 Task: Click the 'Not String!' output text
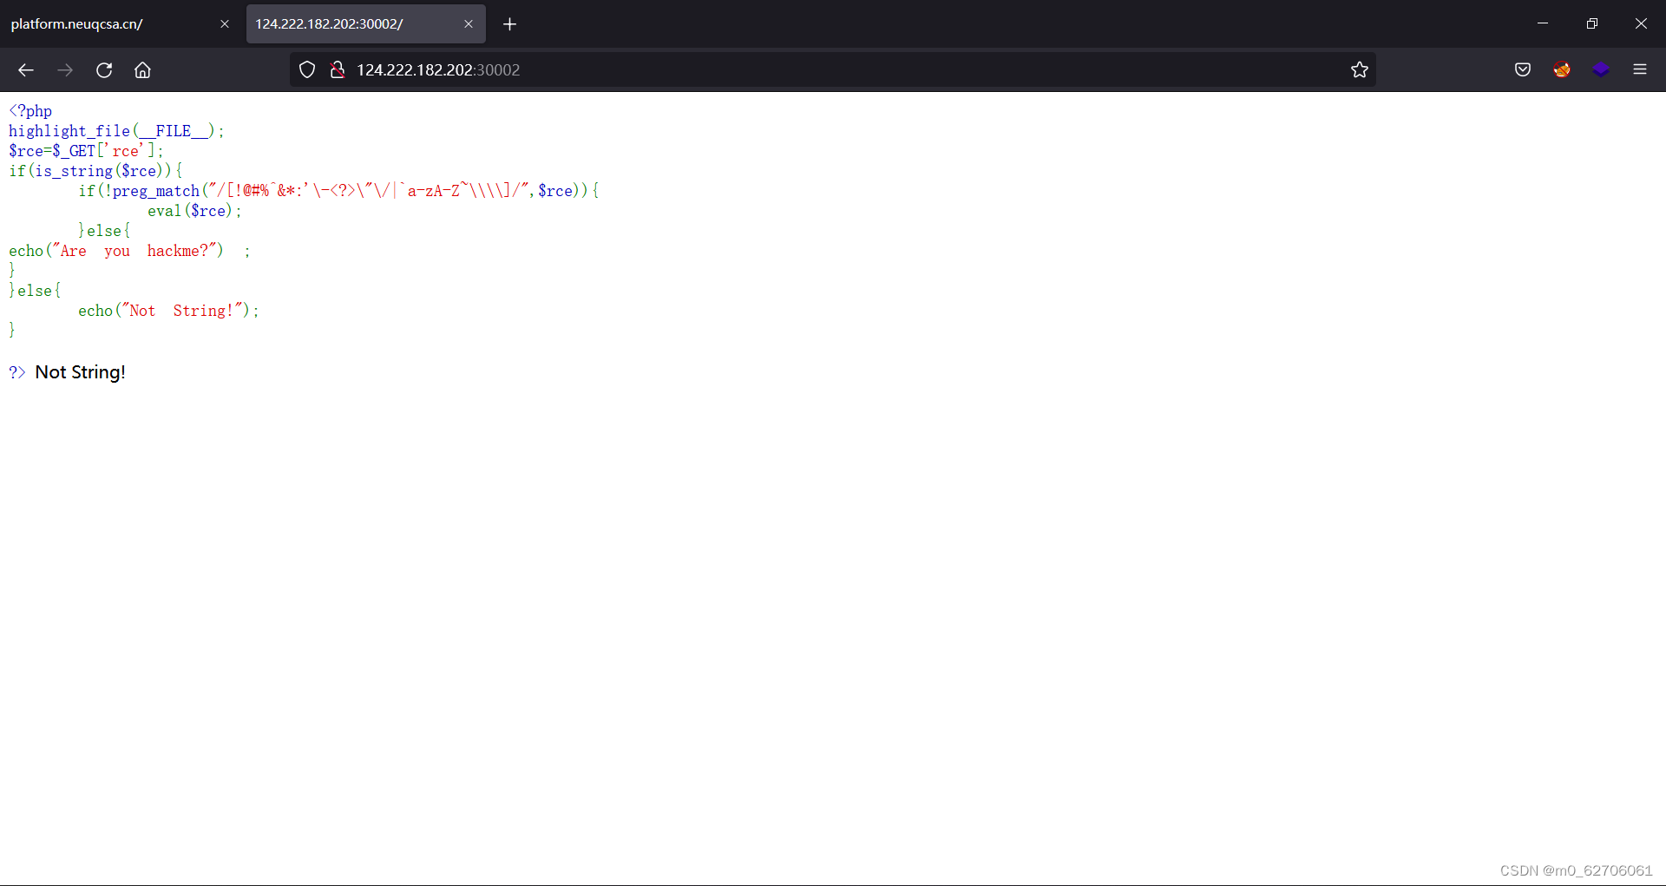pyautogui.click(x=81, y=372)
